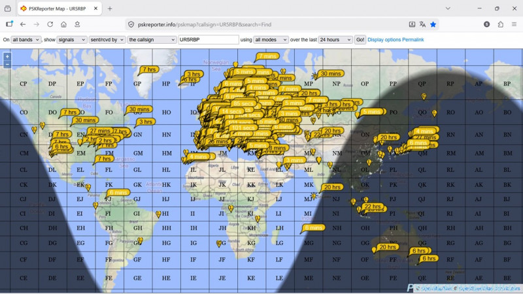Click the '30 mins' marker near MP grid

[331, 73]
